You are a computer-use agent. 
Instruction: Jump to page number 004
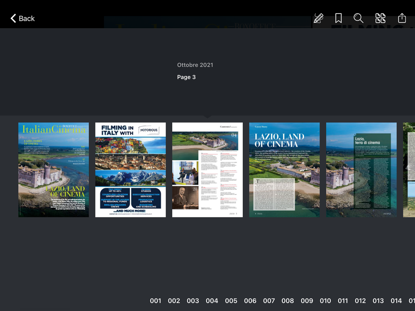click(212, 301)
